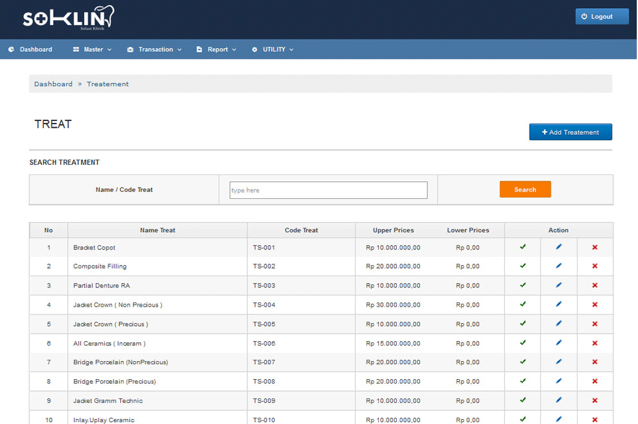The height and width of the screenshot is (424, 638).
Task: Focus the Name / Code Treat search field
Action: [328, 190]
